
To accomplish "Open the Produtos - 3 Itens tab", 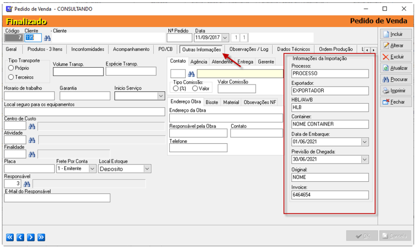I will tap(45, 49).
